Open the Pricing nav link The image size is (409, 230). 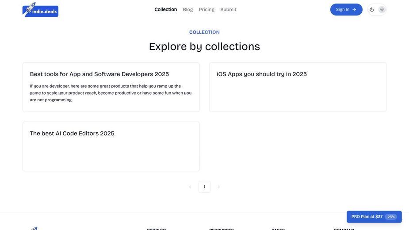point(206,9)
